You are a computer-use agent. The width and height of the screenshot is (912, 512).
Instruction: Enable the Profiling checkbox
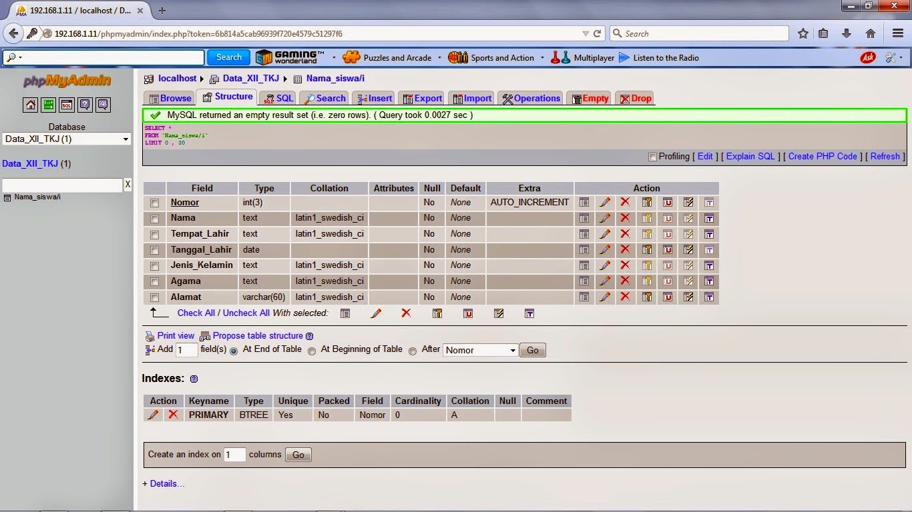[653, 157]
